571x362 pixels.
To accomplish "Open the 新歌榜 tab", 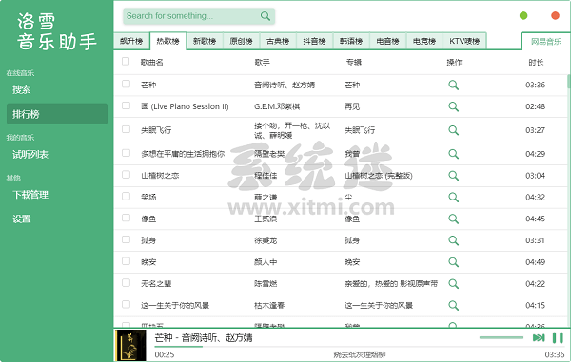I will click(x=205, y=41).
